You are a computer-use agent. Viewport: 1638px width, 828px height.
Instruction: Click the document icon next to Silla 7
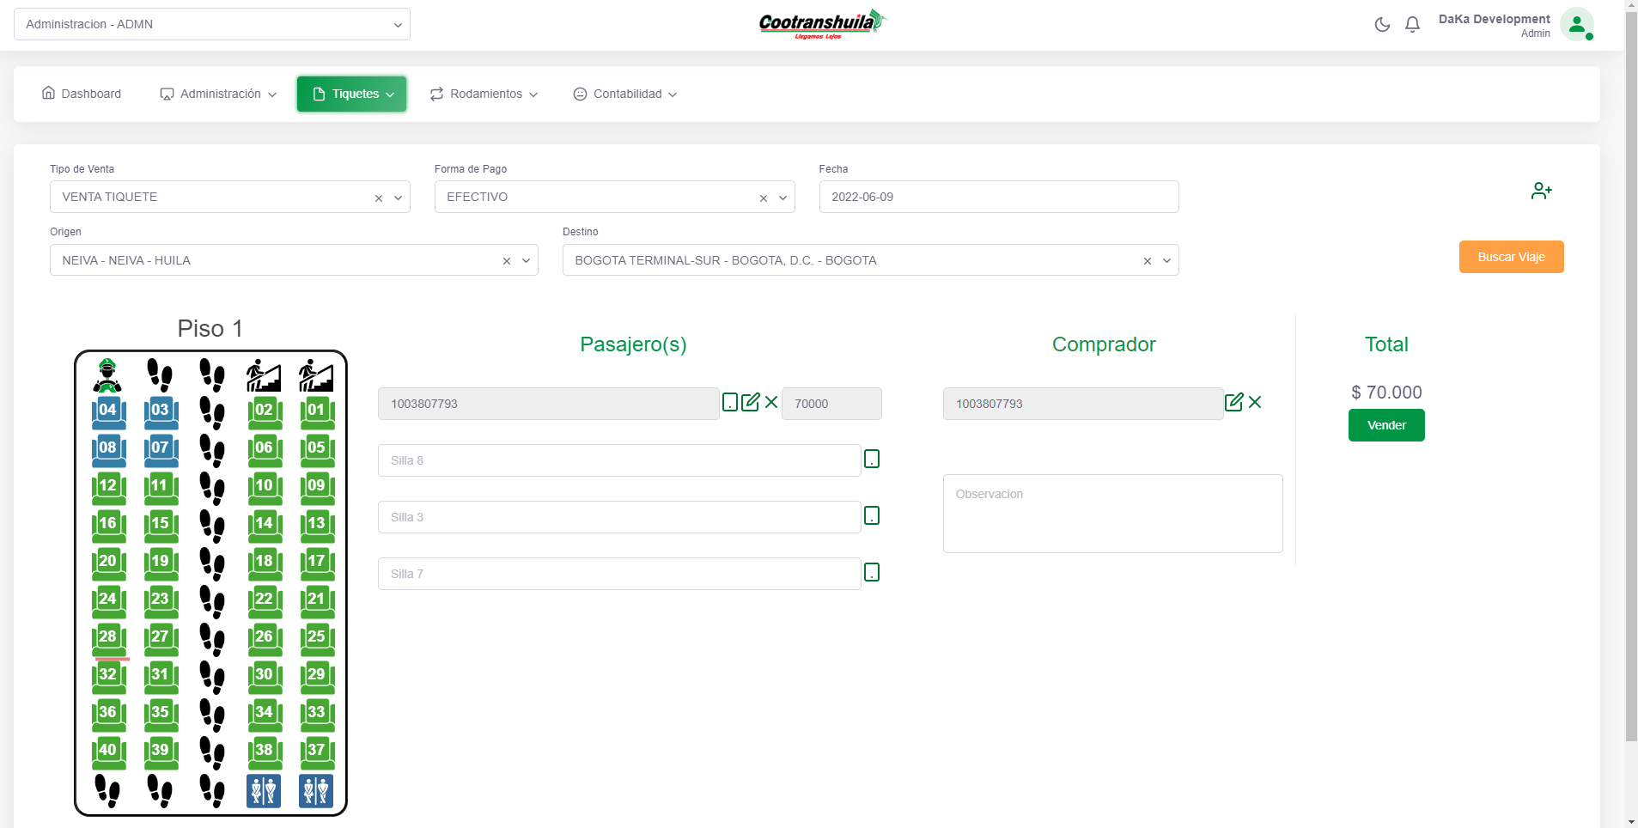tap(872, 573)
